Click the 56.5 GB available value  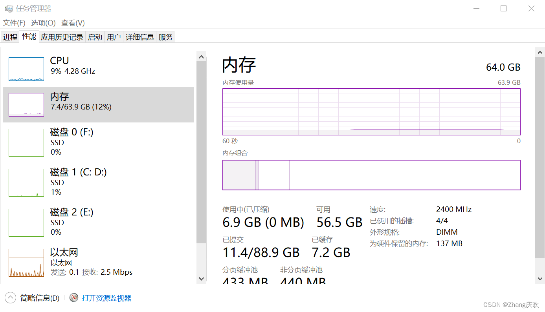click(339, 222)
